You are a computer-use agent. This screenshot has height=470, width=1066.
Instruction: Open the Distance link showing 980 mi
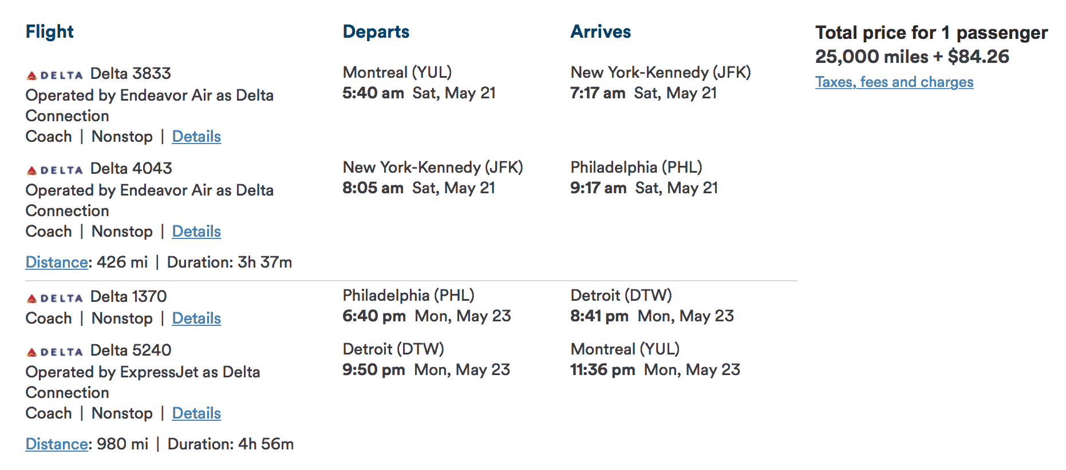pos(57,444)
